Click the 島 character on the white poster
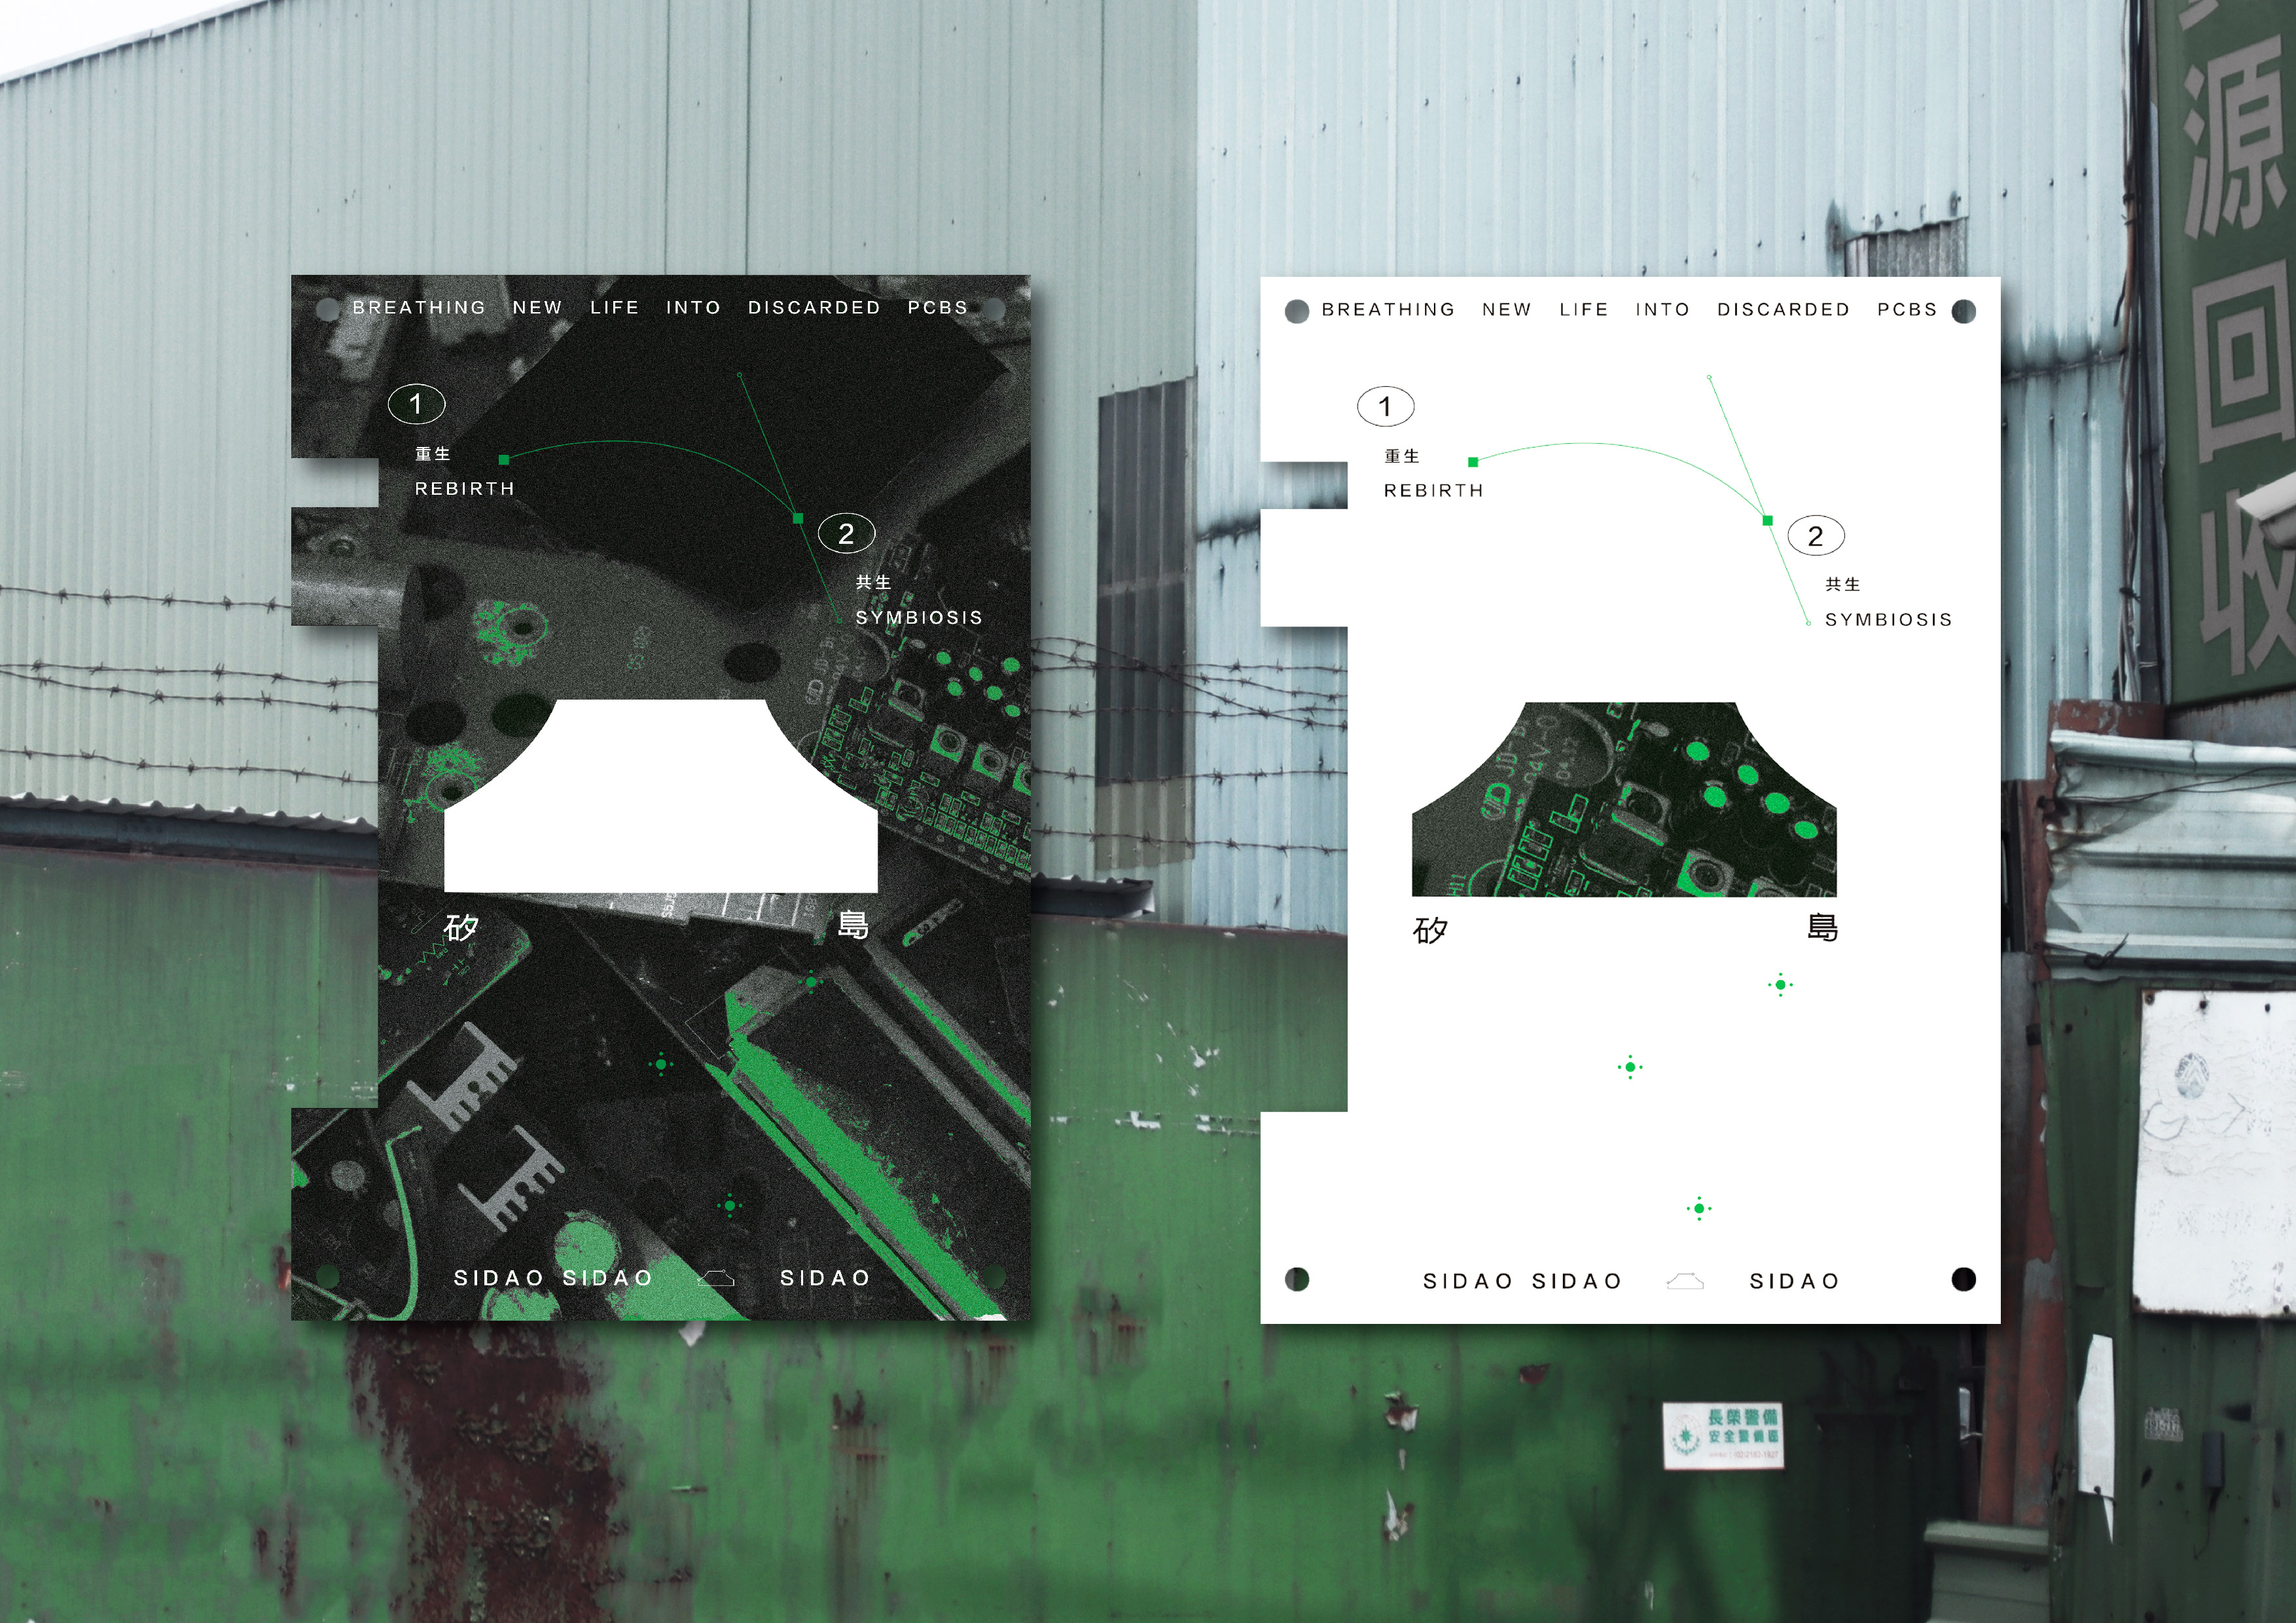This screenshot has height=1623, width=2296. [1822, 927]
